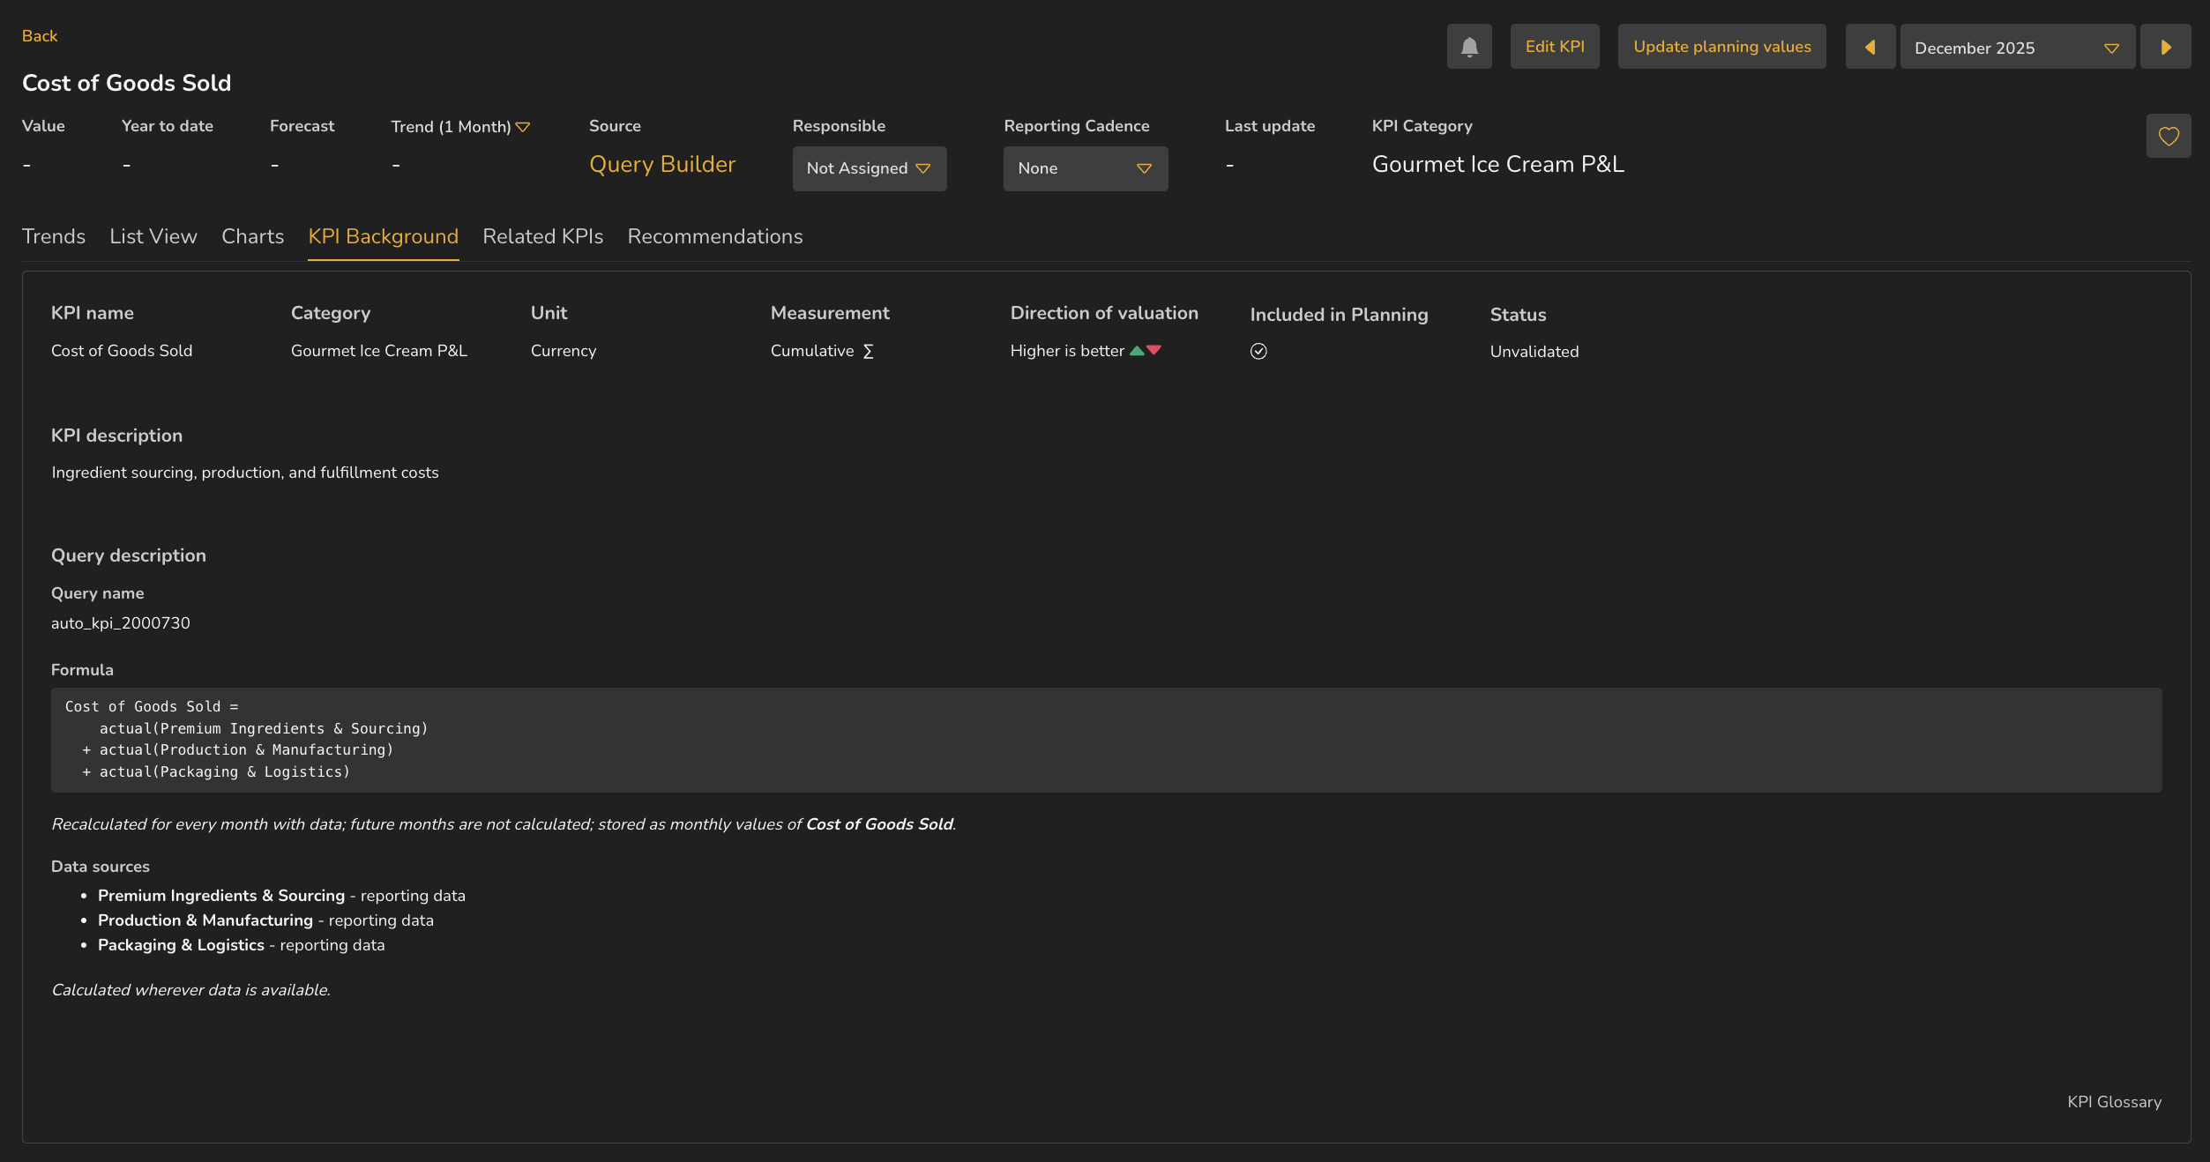Click Higher is better text
Screen dimensions: 2210x1162
coord(1067,351)
